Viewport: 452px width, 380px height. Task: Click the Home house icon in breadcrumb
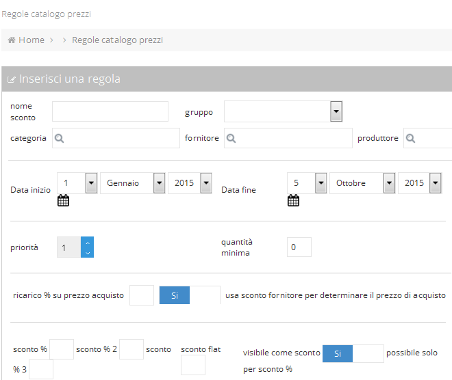point(12,40)
